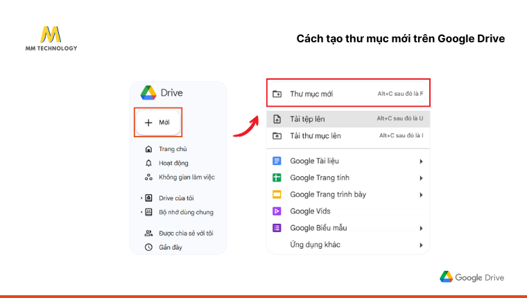527x298 pixels.
Task: Expand the Drive của tôi tree arrow
Action: [x=141, y=198]
